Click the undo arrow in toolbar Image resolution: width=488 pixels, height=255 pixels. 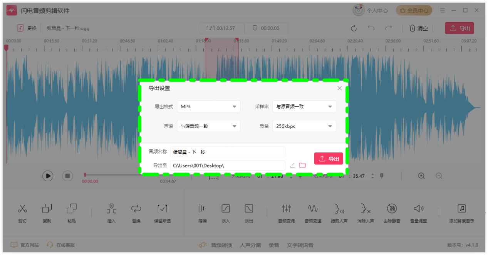click(x=371, y=28)
